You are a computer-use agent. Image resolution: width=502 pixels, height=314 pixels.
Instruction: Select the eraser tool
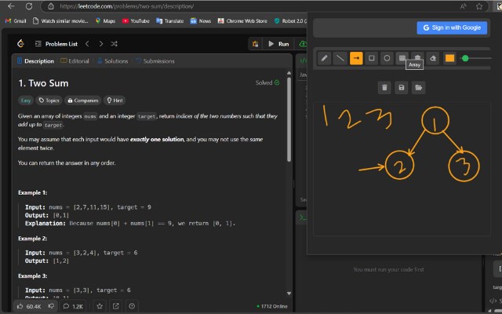pyautogui.click(x=433, y=58)
